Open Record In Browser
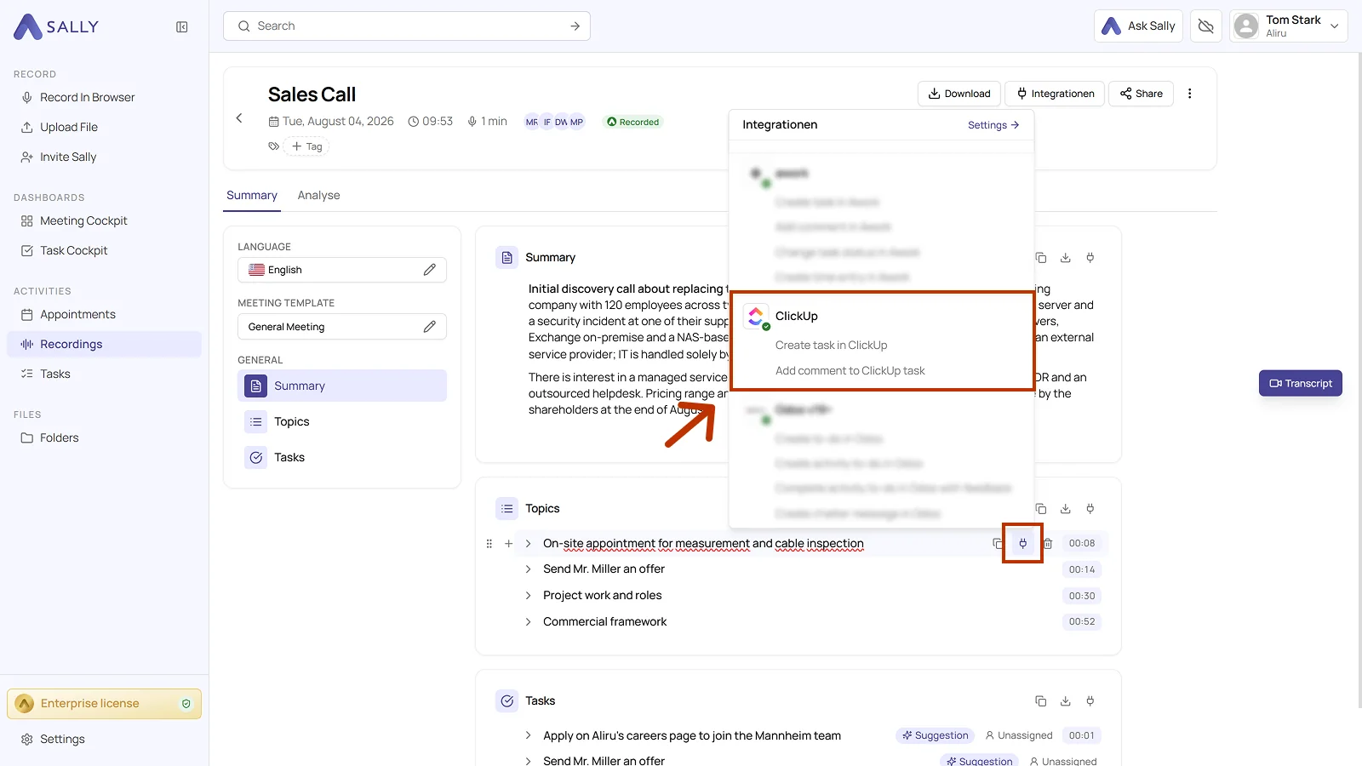Screen dimensions: 1362x766 point(104,98)
